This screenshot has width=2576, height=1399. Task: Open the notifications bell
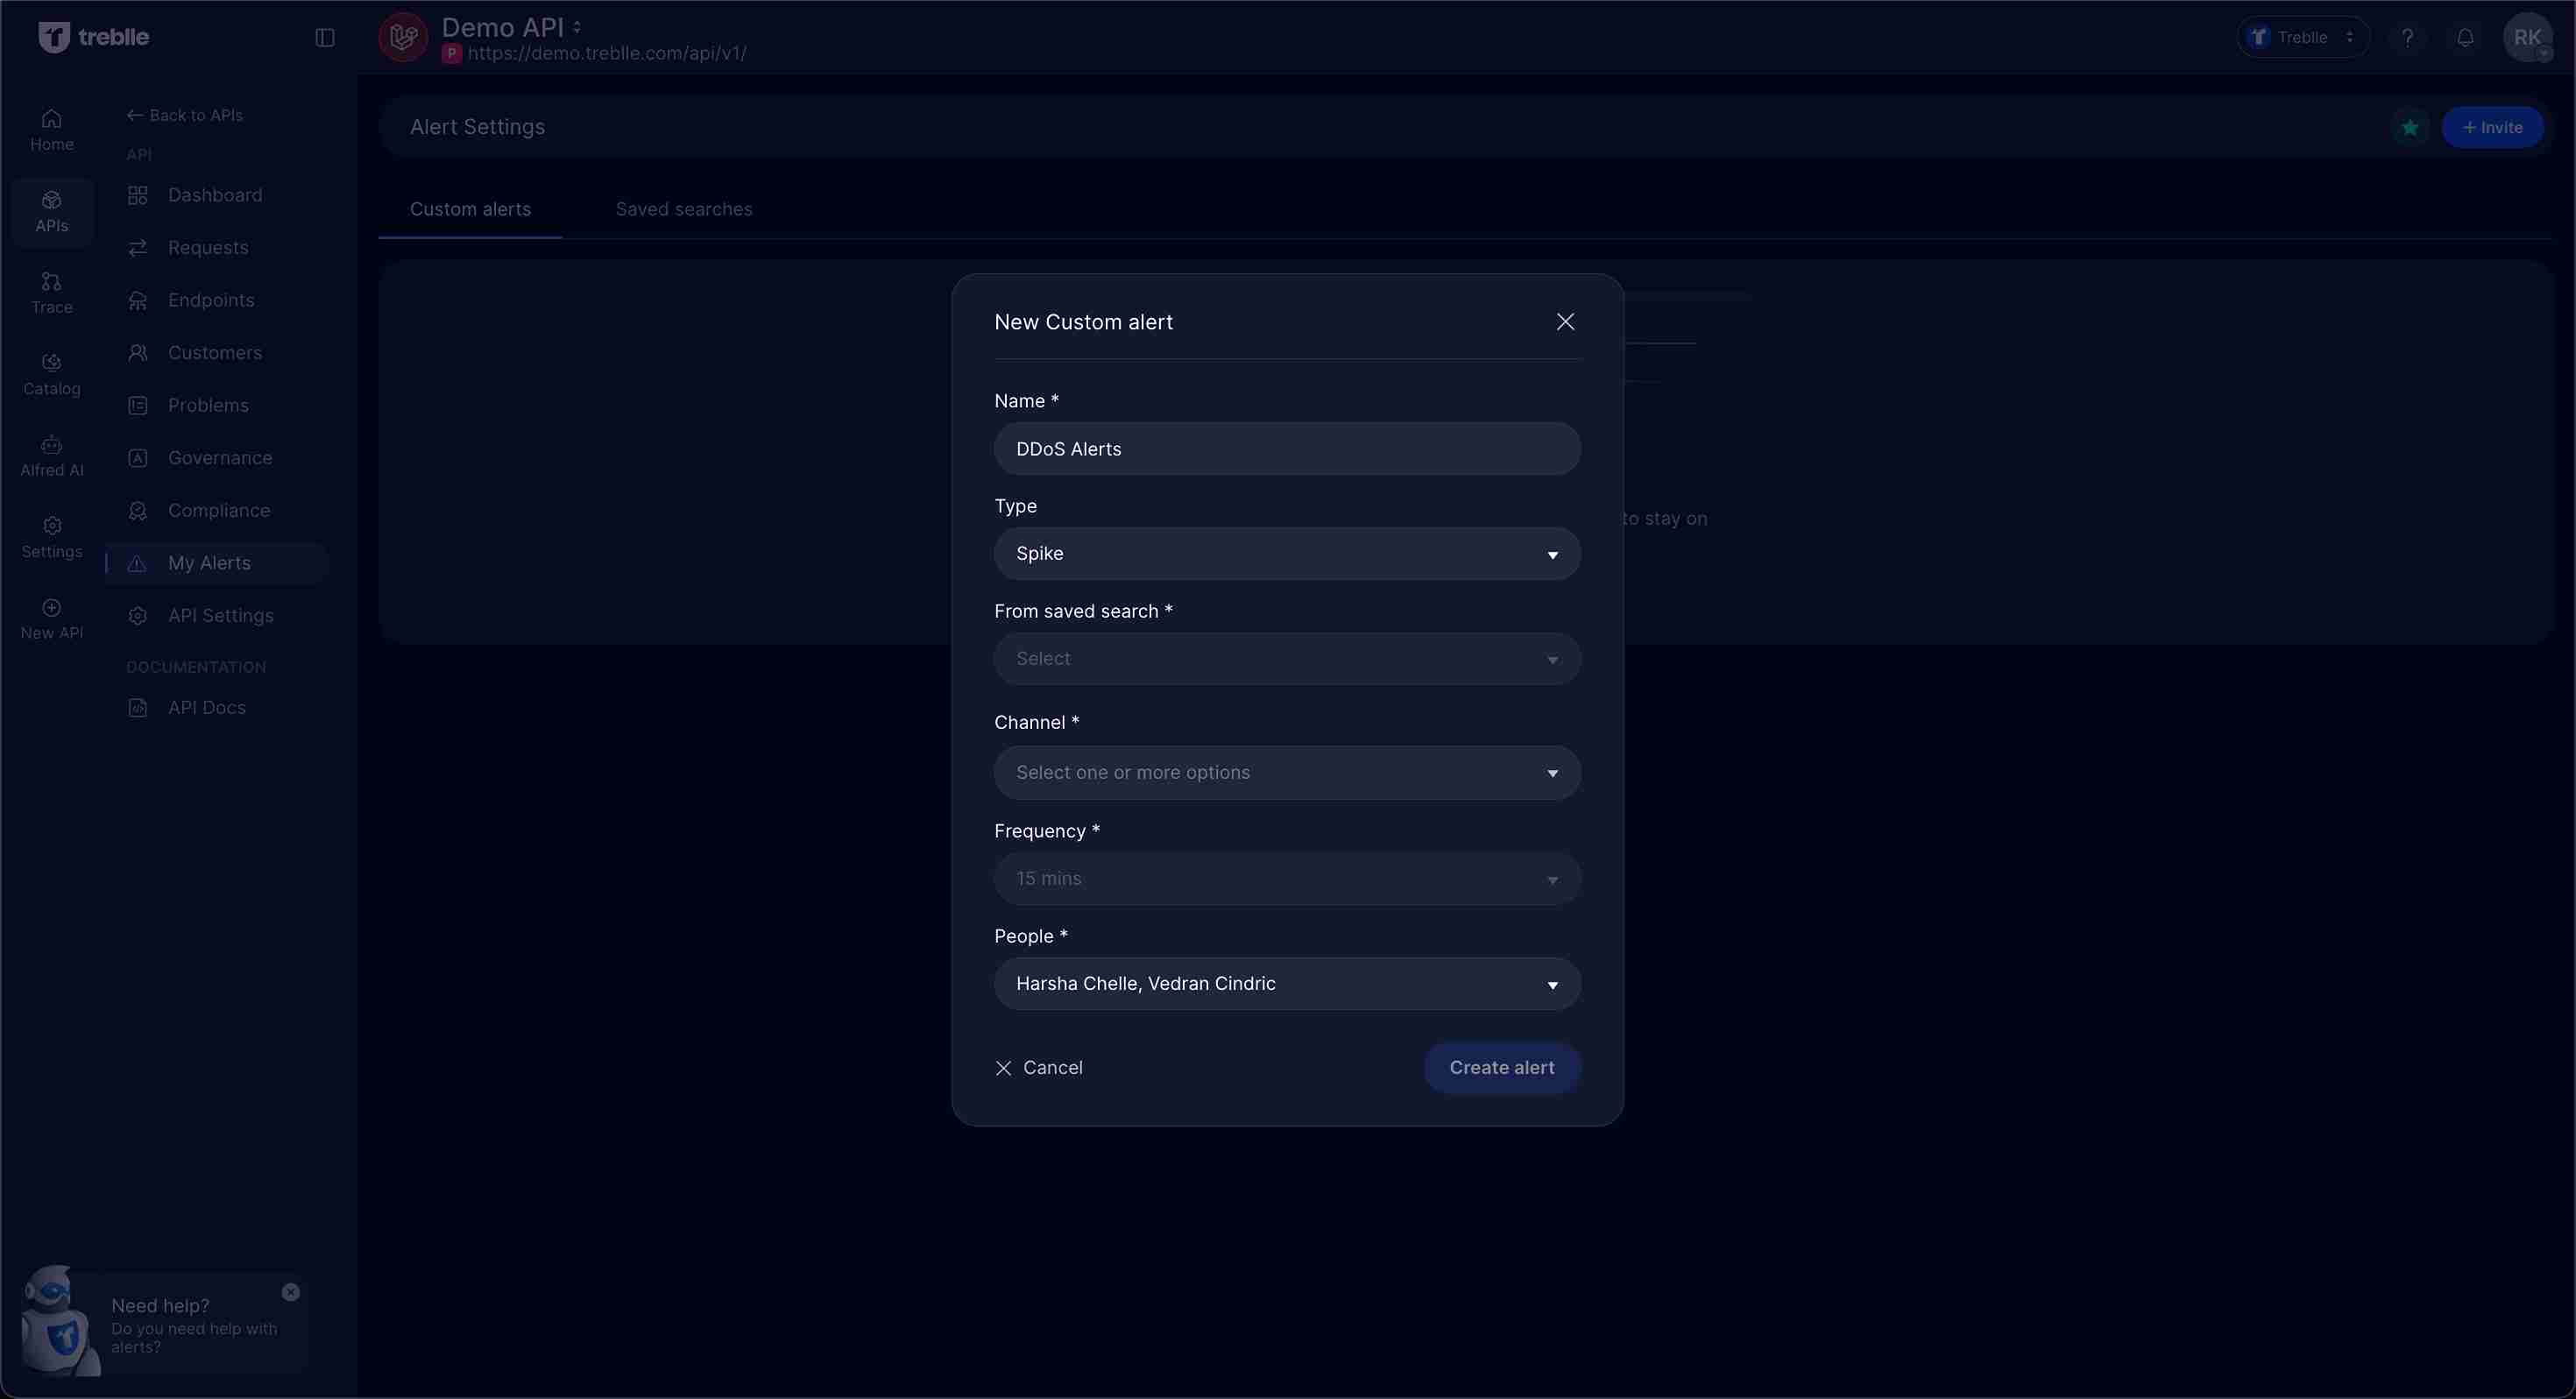pyautogui.click(x=2464, y=37)
